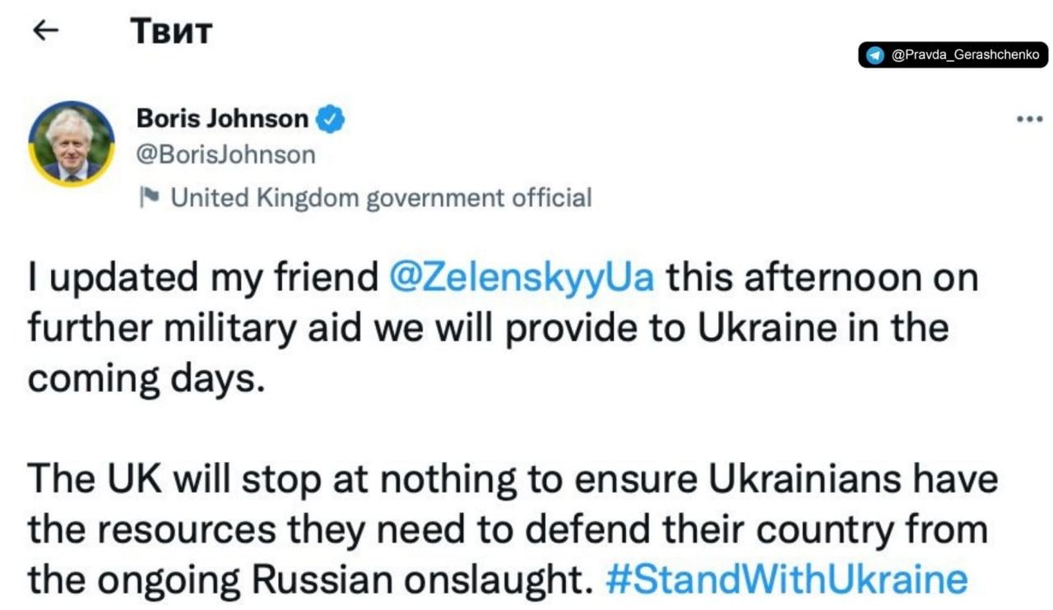Click the line "The UK will stop at nothing"

click(512, 479)
